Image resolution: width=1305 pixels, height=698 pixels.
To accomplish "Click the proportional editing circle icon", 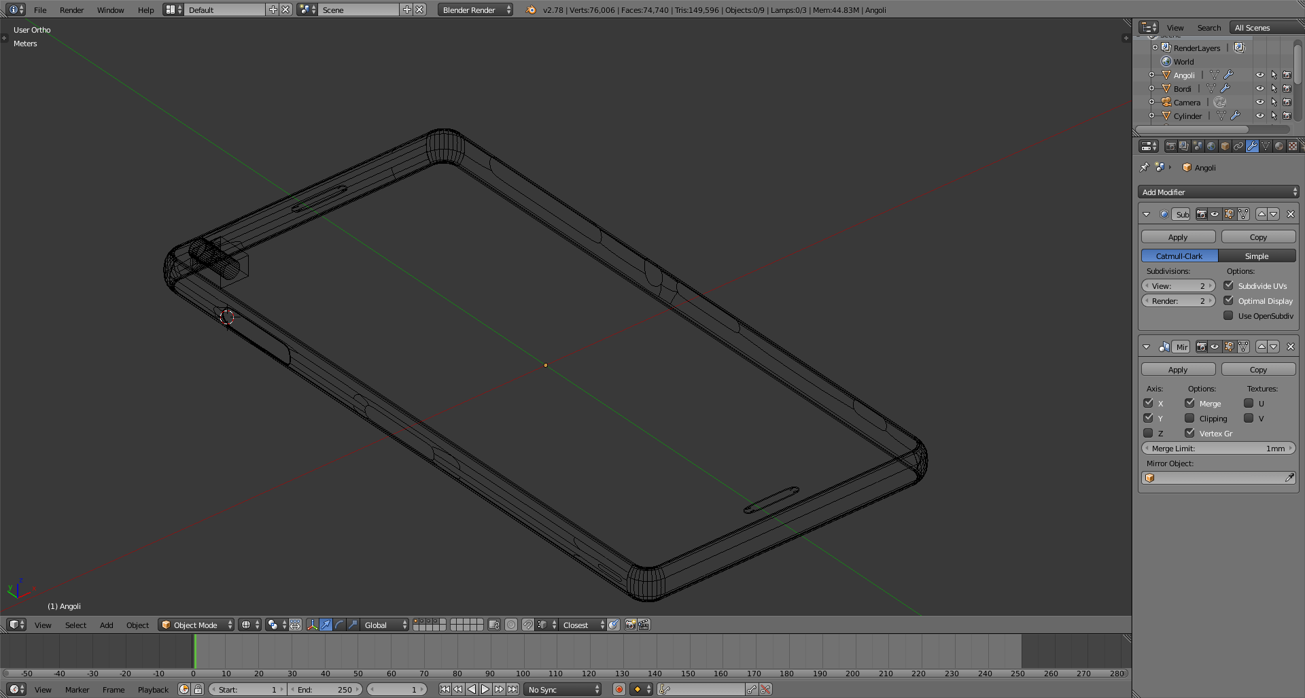I will [x=511, y=625].
